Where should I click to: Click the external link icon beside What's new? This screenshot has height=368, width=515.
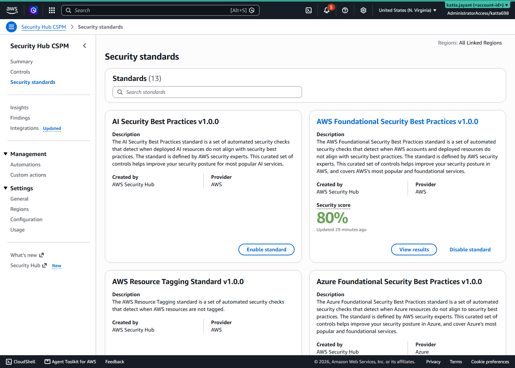pyautogui.click(x=42, y=255)
